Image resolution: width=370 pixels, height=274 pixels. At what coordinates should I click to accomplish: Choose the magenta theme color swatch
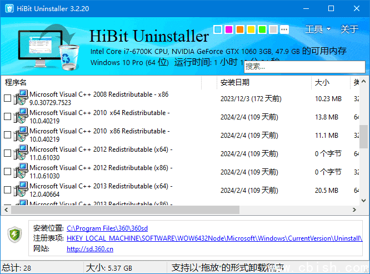coord(229,29)
